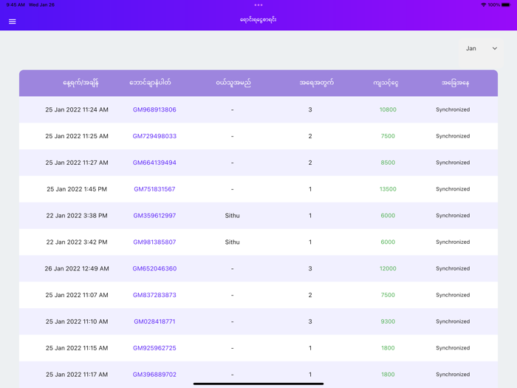Open voucher GM396889702
The image size is (517, 388).
[x=154, y=375]
